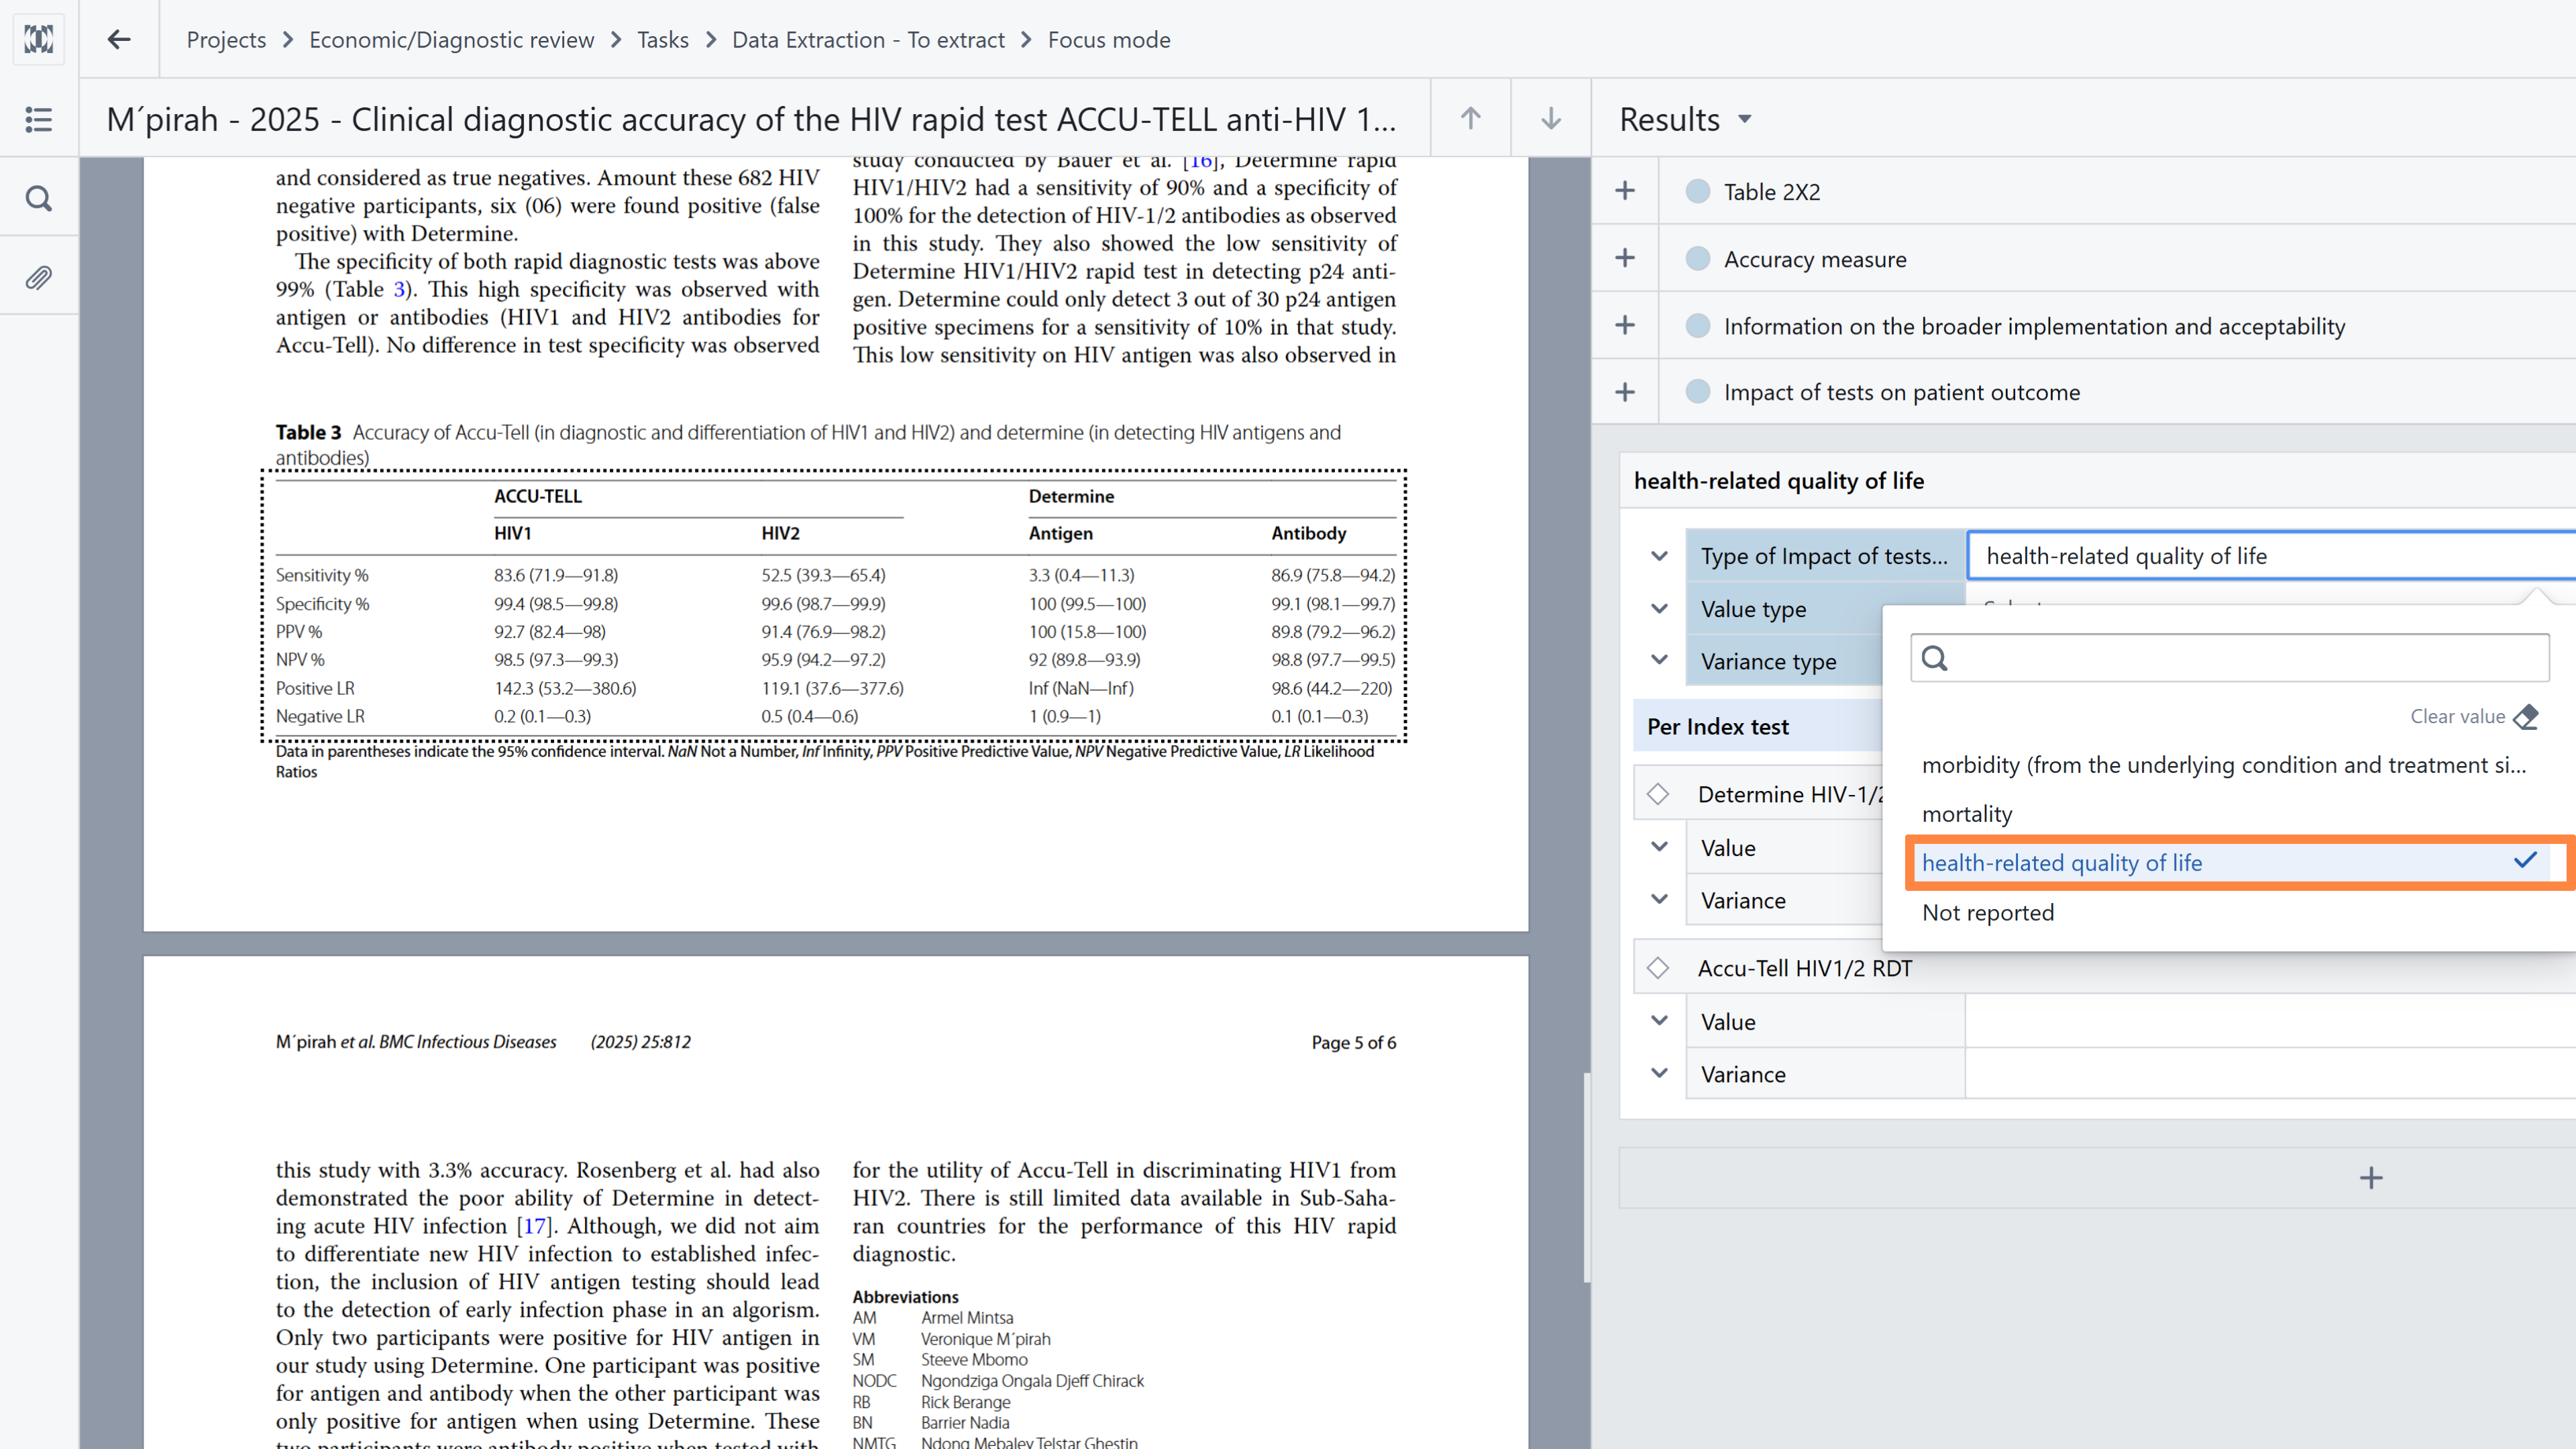The width and height of the screenshot is (2576, 1449).
Task: Click the PDF viewer vertical scrollbar
Action: [x=1586, y=1178]
